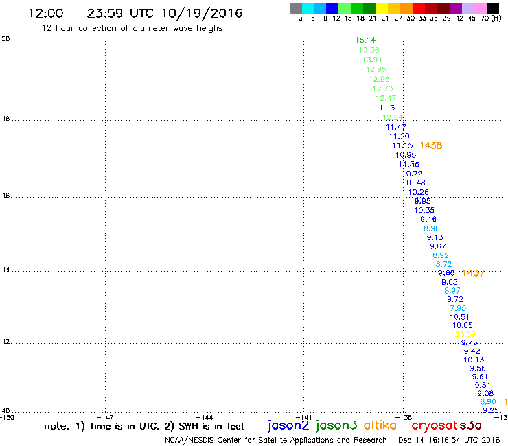Screen dimensions: 508x446
Task: Click the 9.61 data value
Action: [480, 377]
